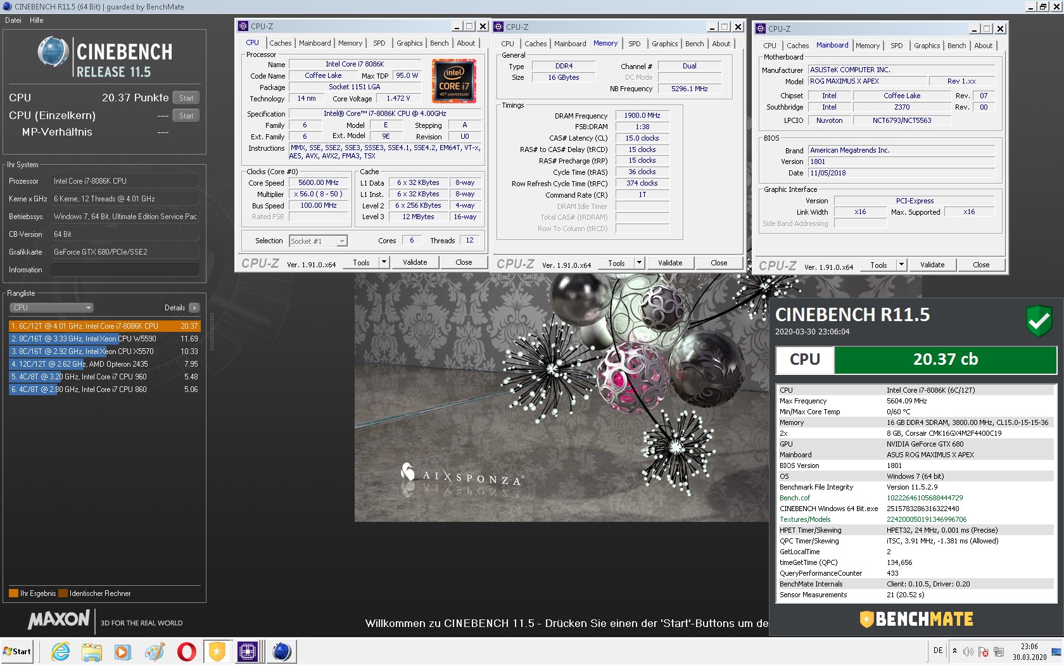
Task: Start the CPU benchmark
Action: coord(186,98)
